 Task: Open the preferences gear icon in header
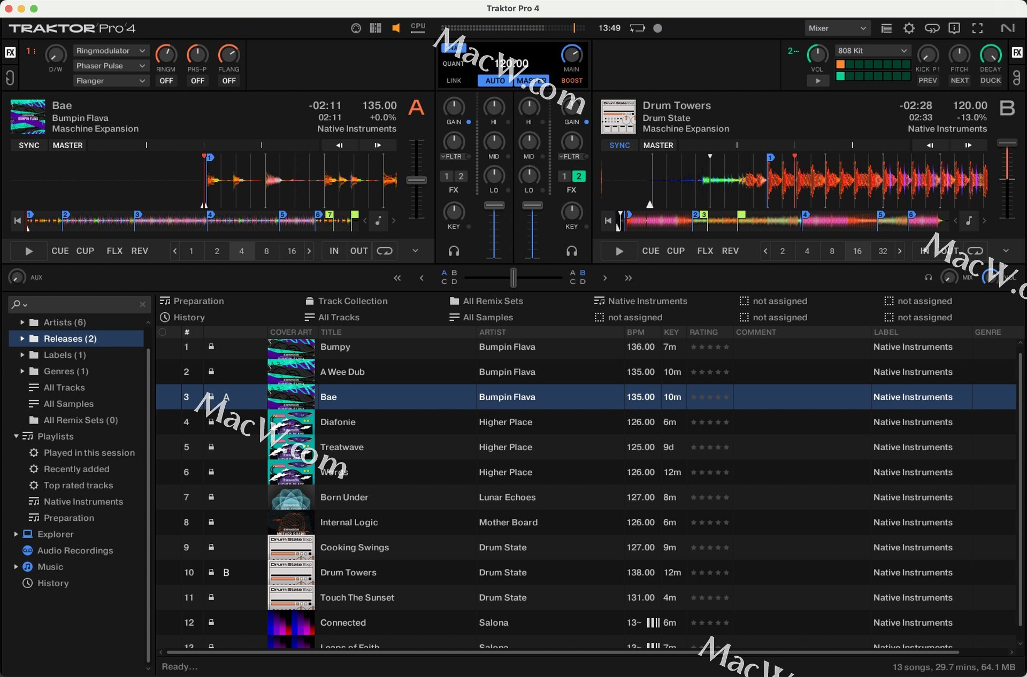909,28
